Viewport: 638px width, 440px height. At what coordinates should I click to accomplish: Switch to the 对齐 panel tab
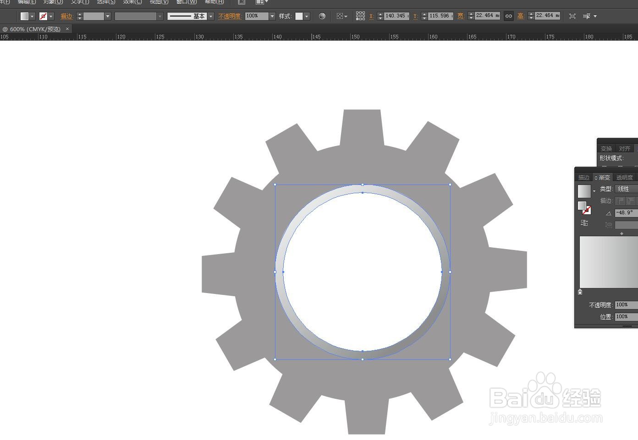[624, 149]
